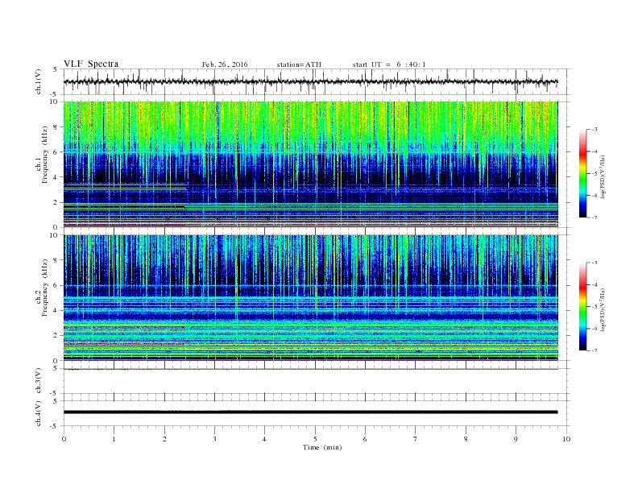The image size is (638, 493).
Task: Click the time axis tick label "1"
Action: (114, 439)
